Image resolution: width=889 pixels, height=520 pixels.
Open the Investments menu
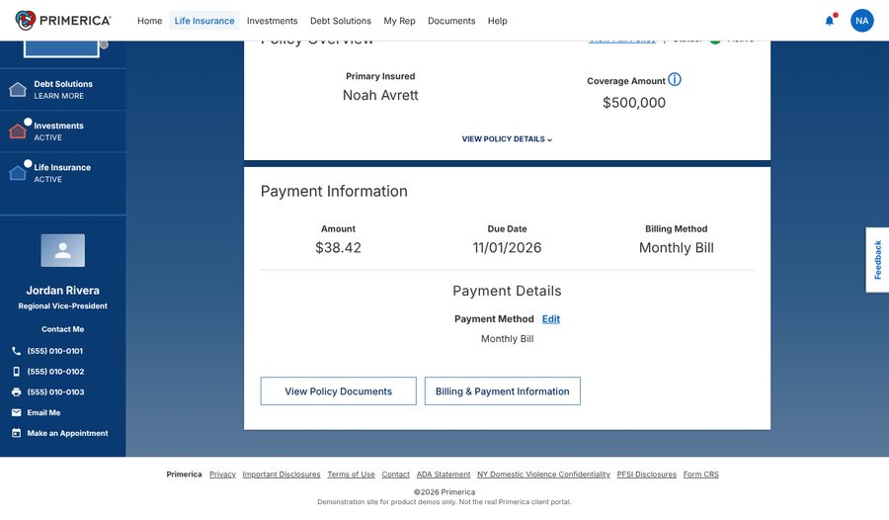tap(273, 21)
